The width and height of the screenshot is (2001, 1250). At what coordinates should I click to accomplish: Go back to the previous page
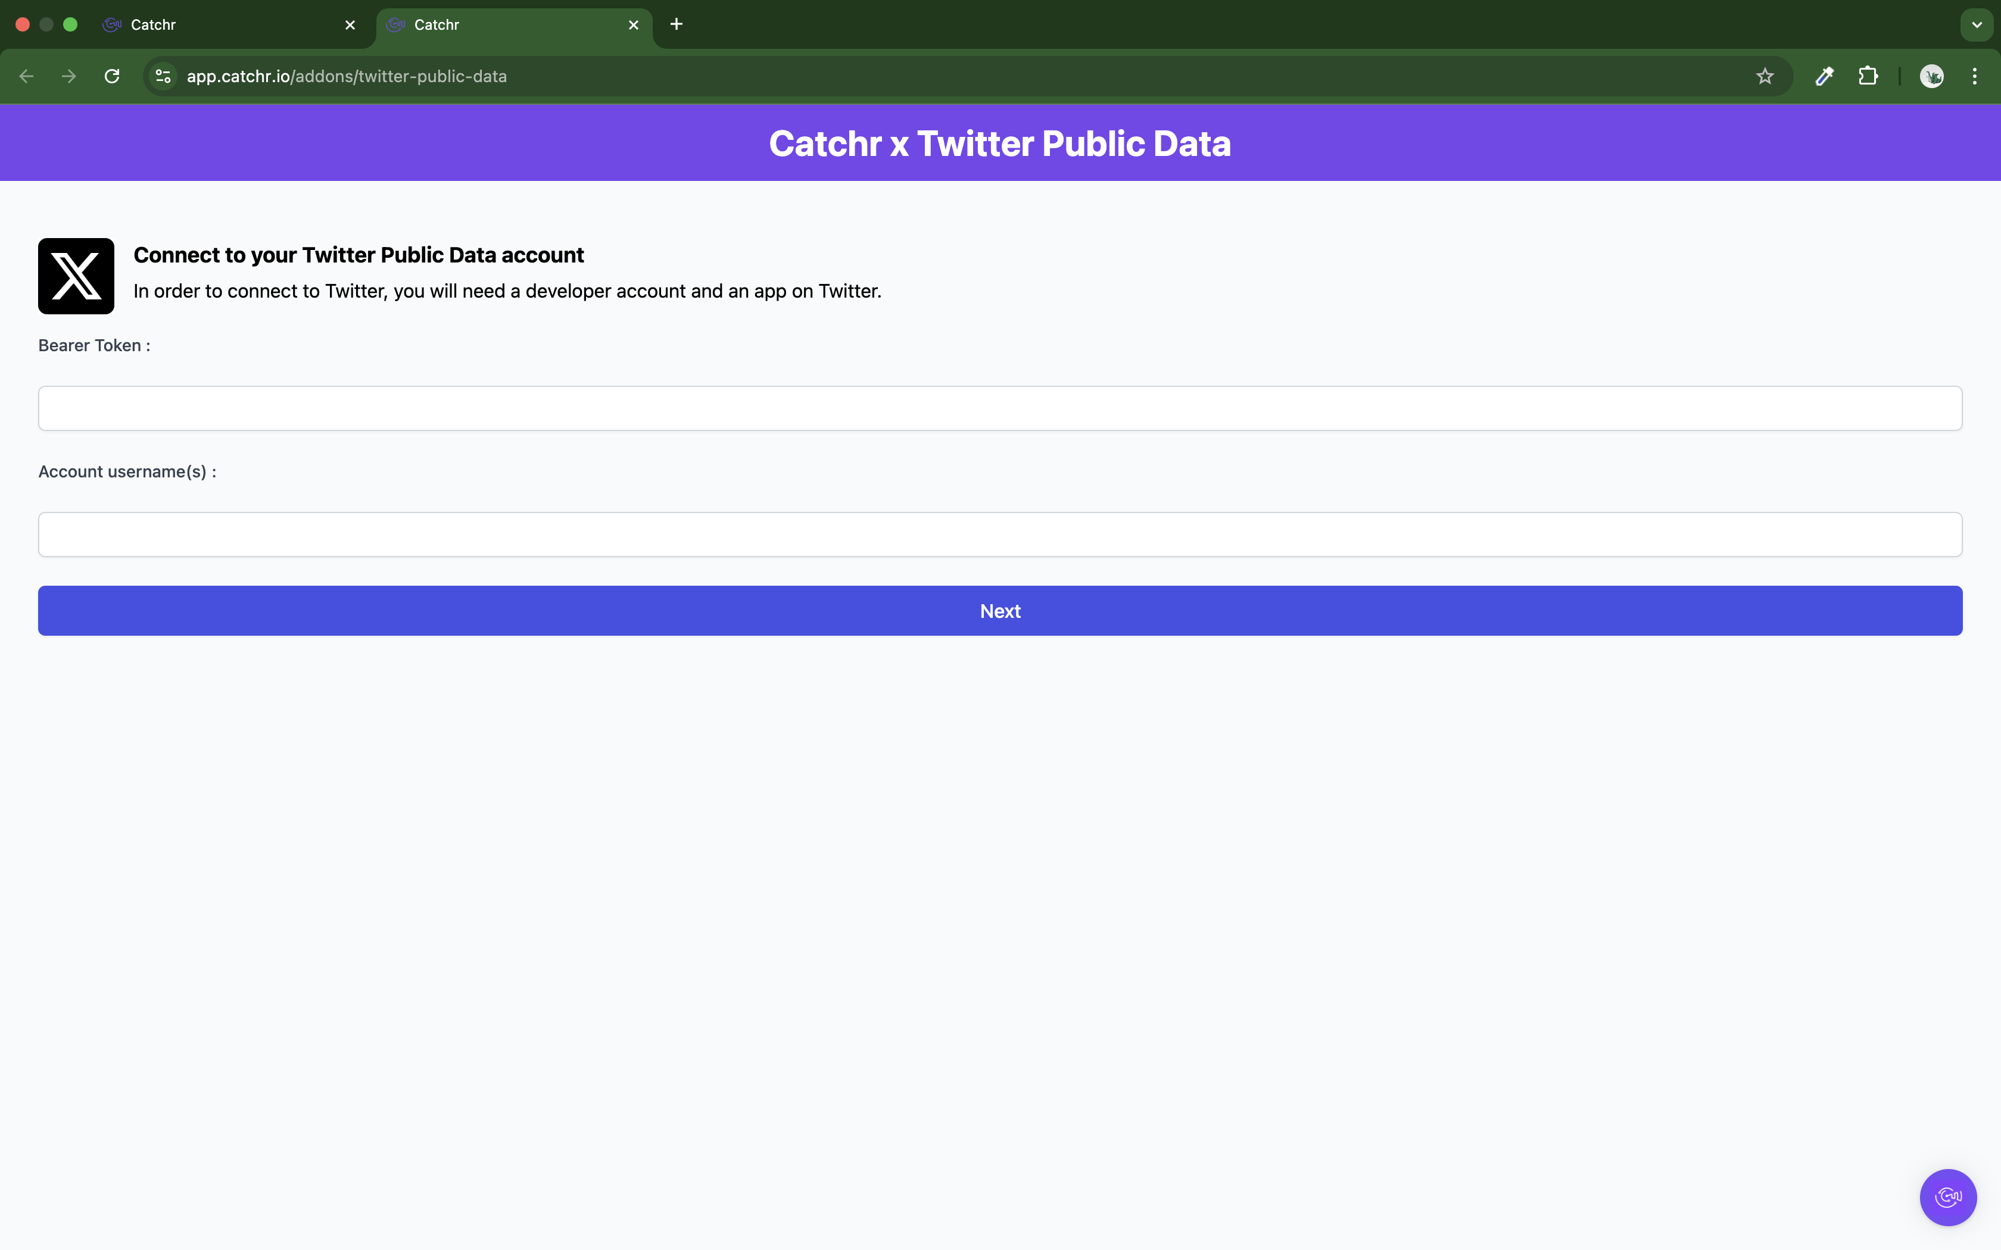click(26, 76)
